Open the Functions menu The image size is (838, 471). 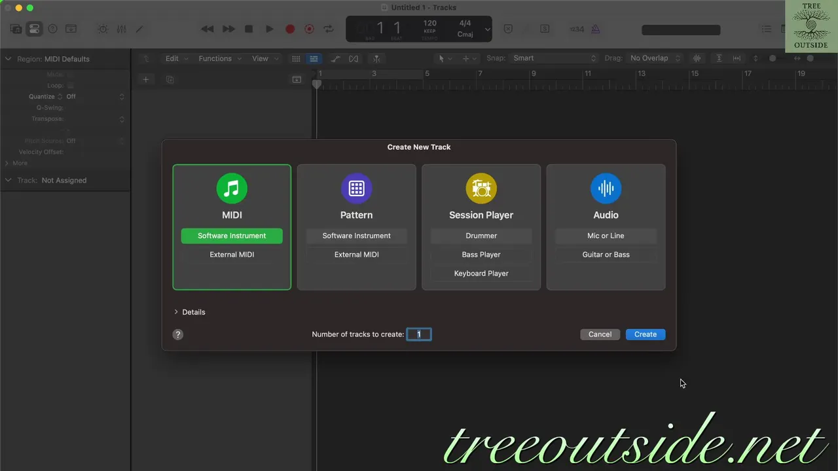220,58
